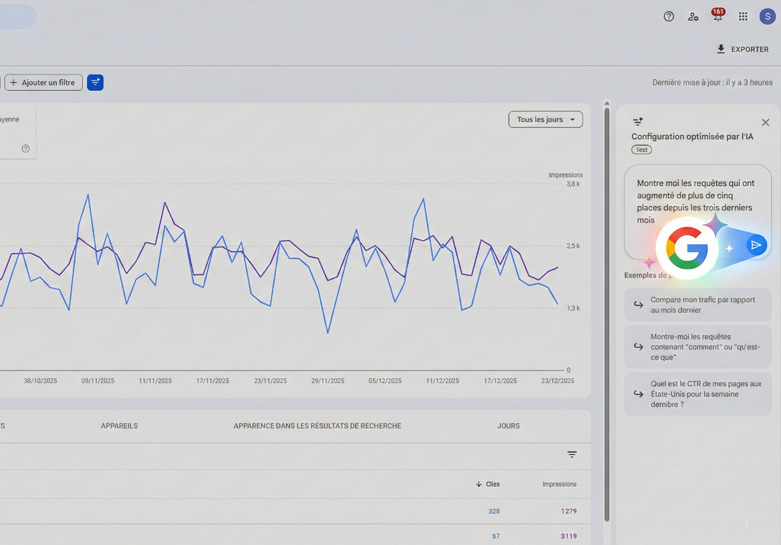Send the AI prompt with arrow button

[756, 245]
